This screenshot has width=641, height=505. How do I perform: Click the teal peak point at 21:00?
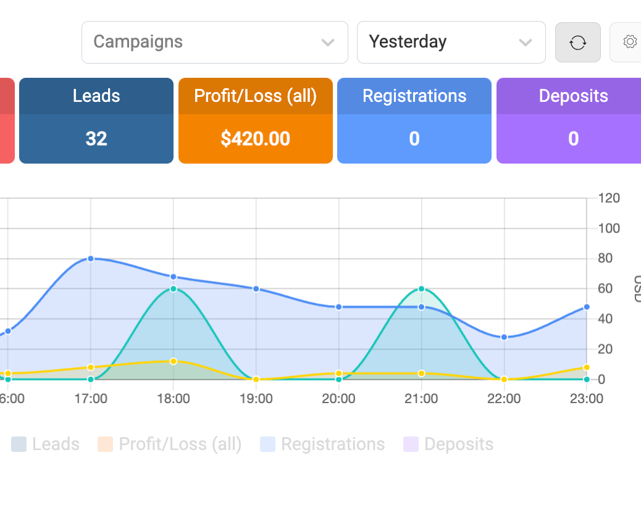pos(422,289)
